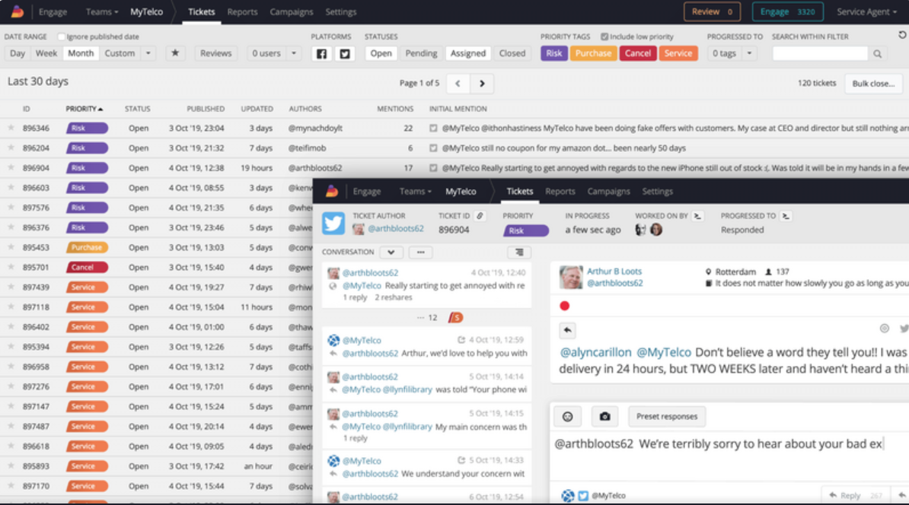Click the Review 0 button
909x505 pixels.
click(712, 11)
